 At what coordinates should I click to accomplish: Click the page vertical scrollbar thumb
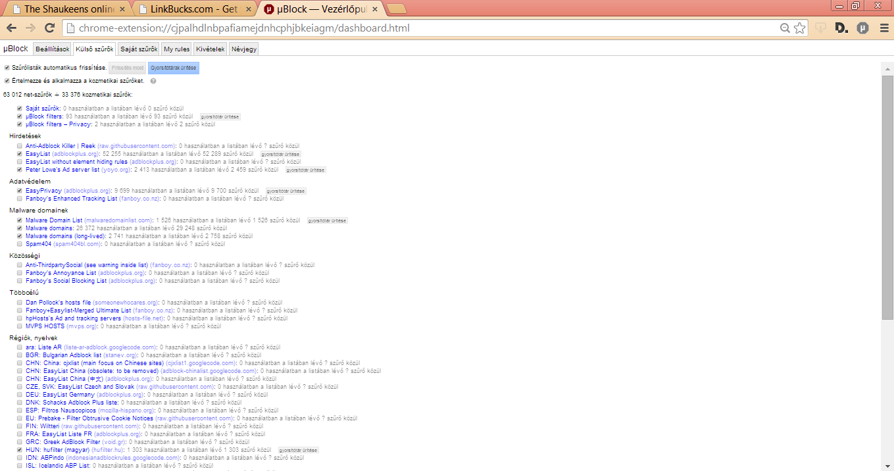pyautogui.click(x=887, y=197)
